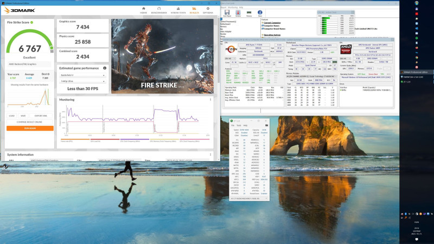Image resolution: width=434 pixels, height=244 pixels.
Task: Open the CPU #0 selector in HWiNFO
Action: point(230,59)
